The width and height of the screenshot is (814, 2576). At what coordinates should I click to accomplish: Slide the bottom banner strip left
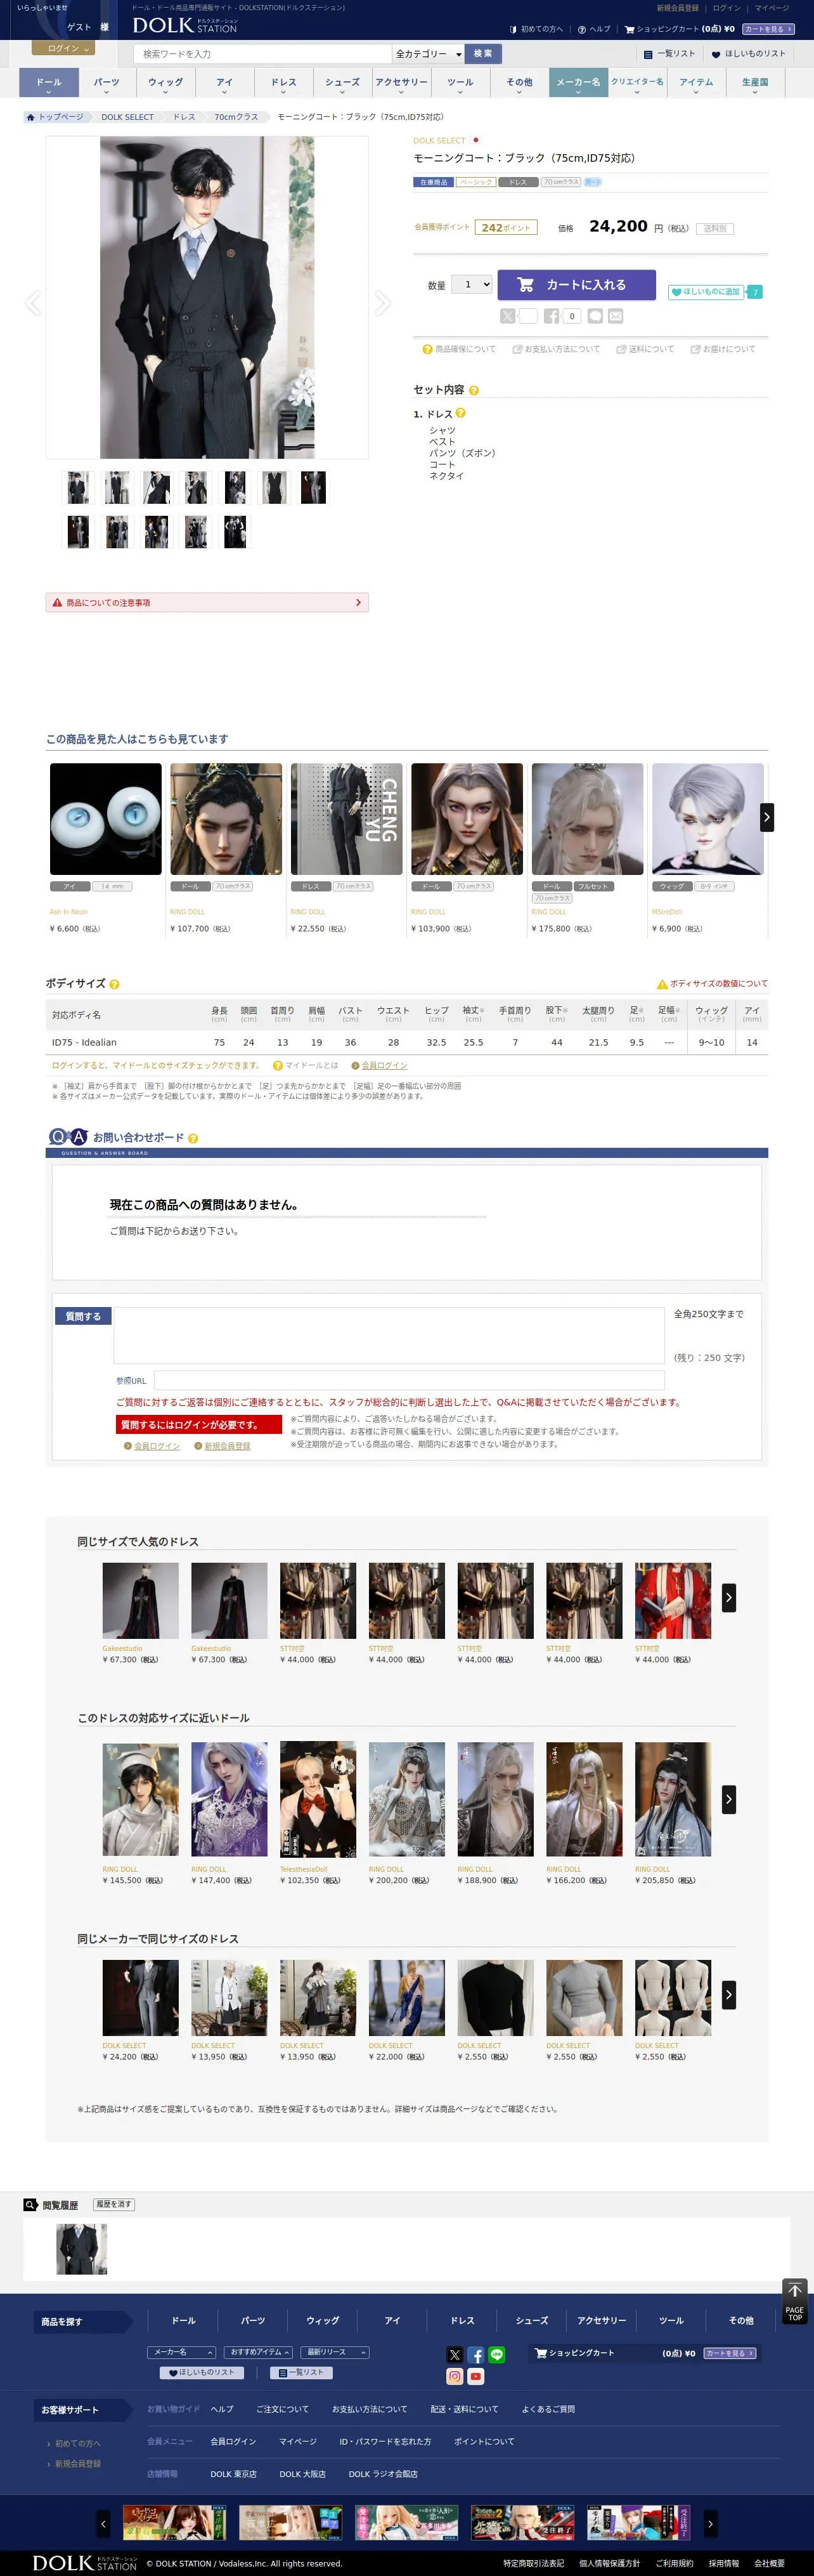103,2523
